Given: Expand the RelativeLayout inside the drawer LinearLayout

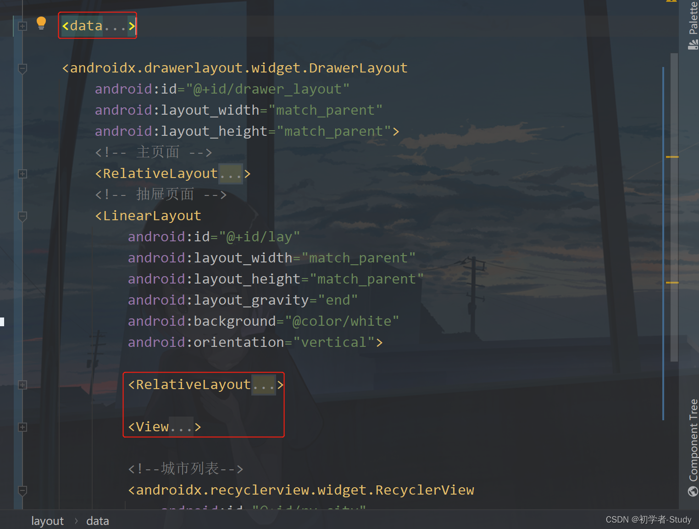Looking at the screenshot, I should click(22, 385).
